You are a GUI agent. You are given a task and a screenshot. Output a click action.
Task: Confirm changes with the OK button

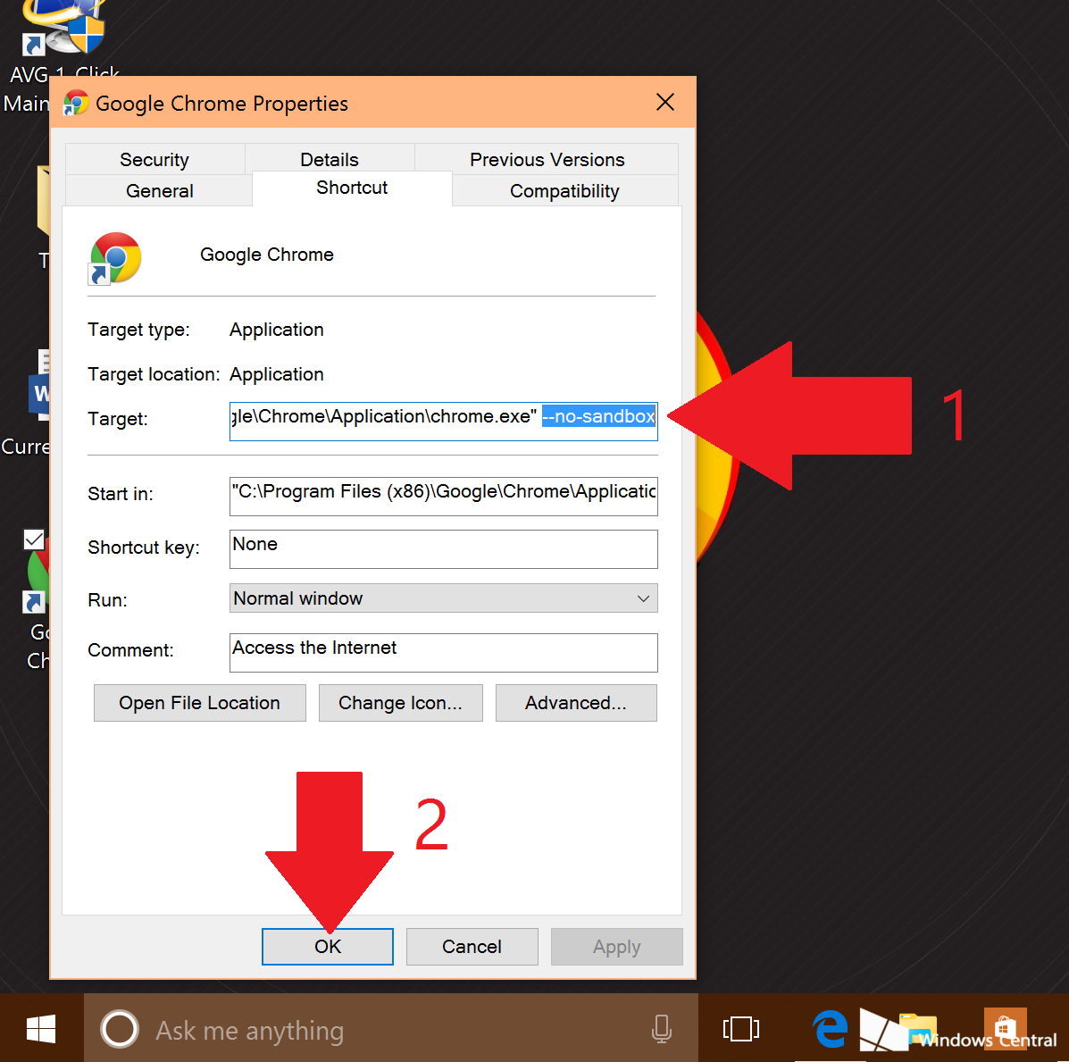[328, 947]
